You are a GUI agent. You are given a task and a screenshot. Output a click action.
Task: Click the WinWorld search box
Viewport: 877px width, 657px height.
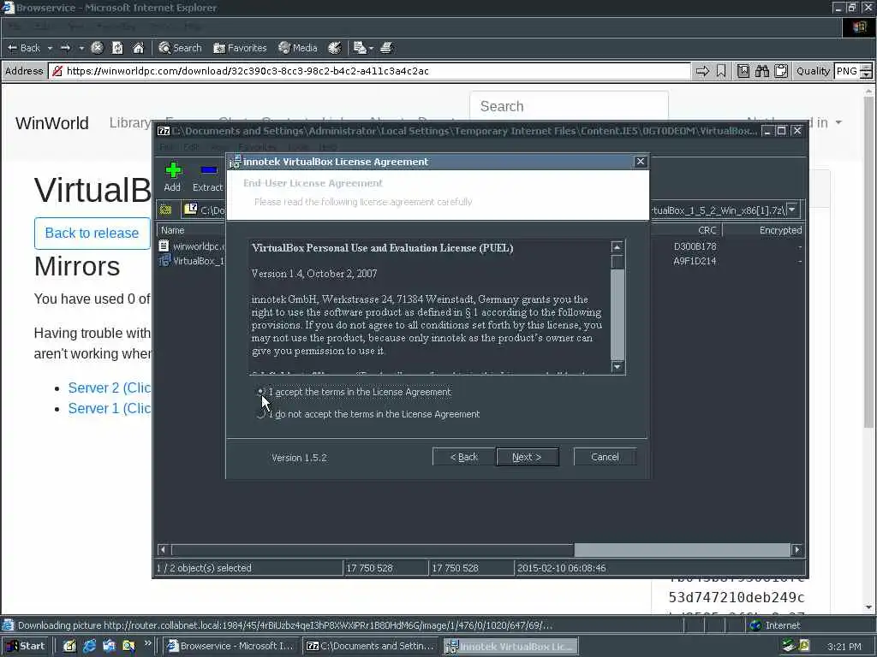[569, 106]
